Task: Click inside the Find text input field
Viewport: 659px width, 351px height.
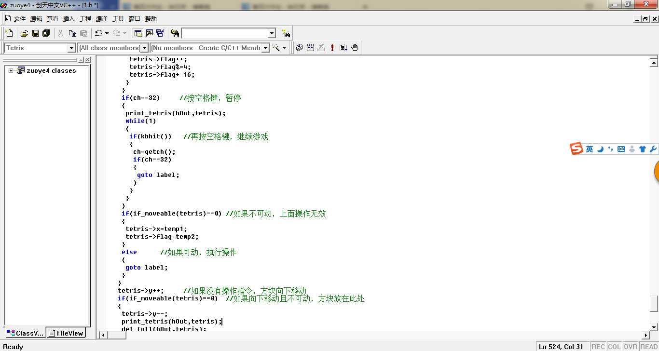Action: point(224,33)
